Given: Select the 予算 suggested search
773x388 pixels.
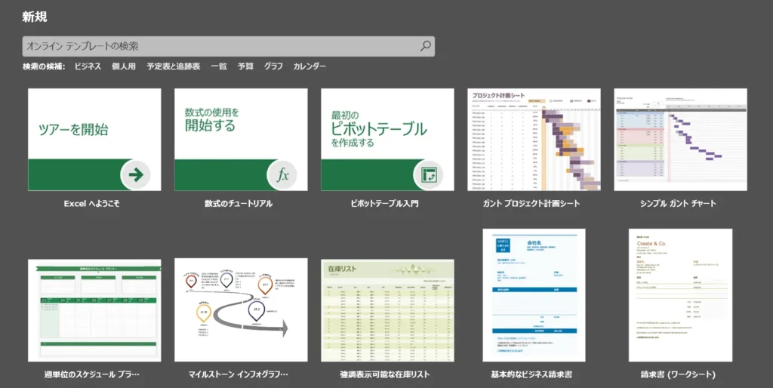Looking at the screenshot, I should [245, 66].
